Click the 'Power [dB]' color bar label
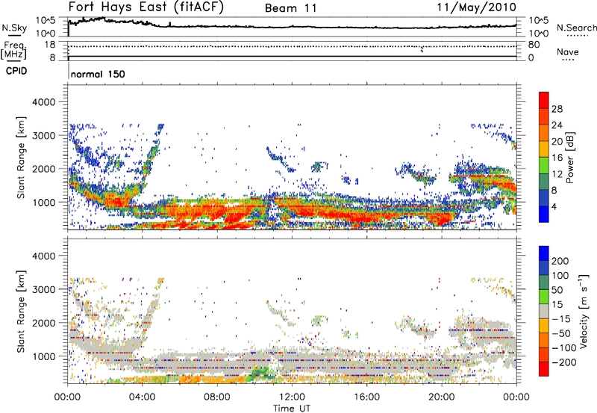Screen dimensions: 597x413 pos(569,157)
